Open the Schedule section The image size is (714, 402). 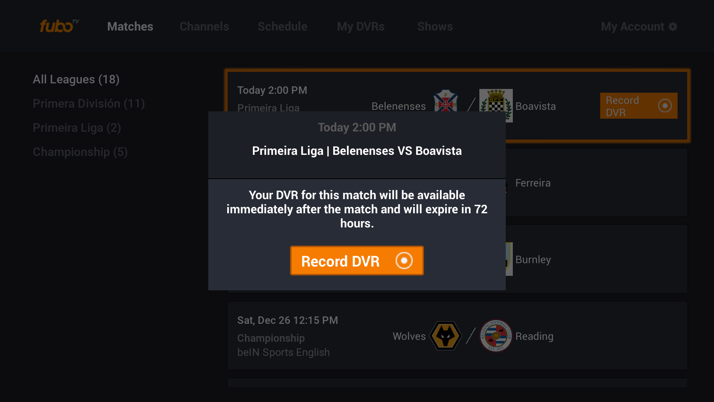283,26
